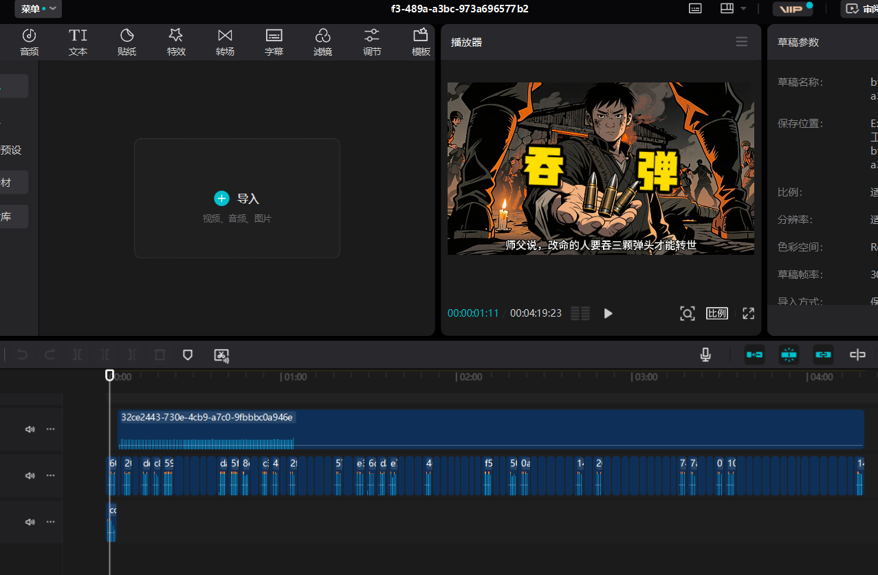Open the 调节 (Adjust) panel
878x575 pixels.
[x=372, y=42]
